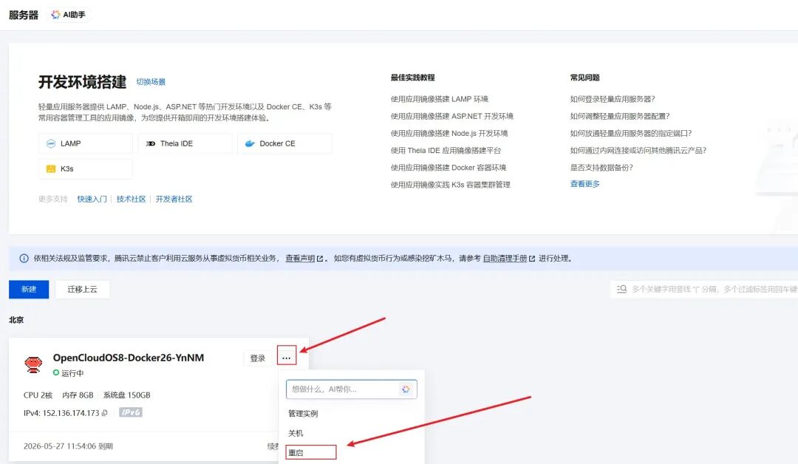
Task: Open FAQ 如何调整轻量应用服务器配置?
Action: (x=620, y=116)
